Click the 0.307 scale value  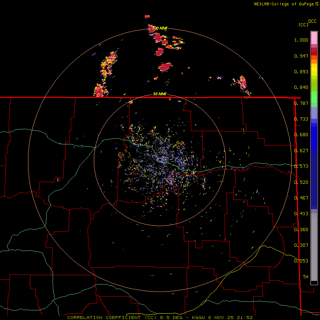point(301,245)
